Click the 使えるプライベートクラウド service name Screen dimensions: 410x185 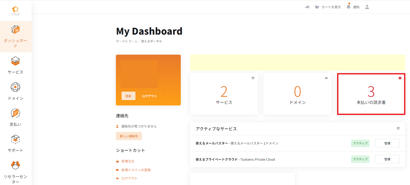pos(217,159)
